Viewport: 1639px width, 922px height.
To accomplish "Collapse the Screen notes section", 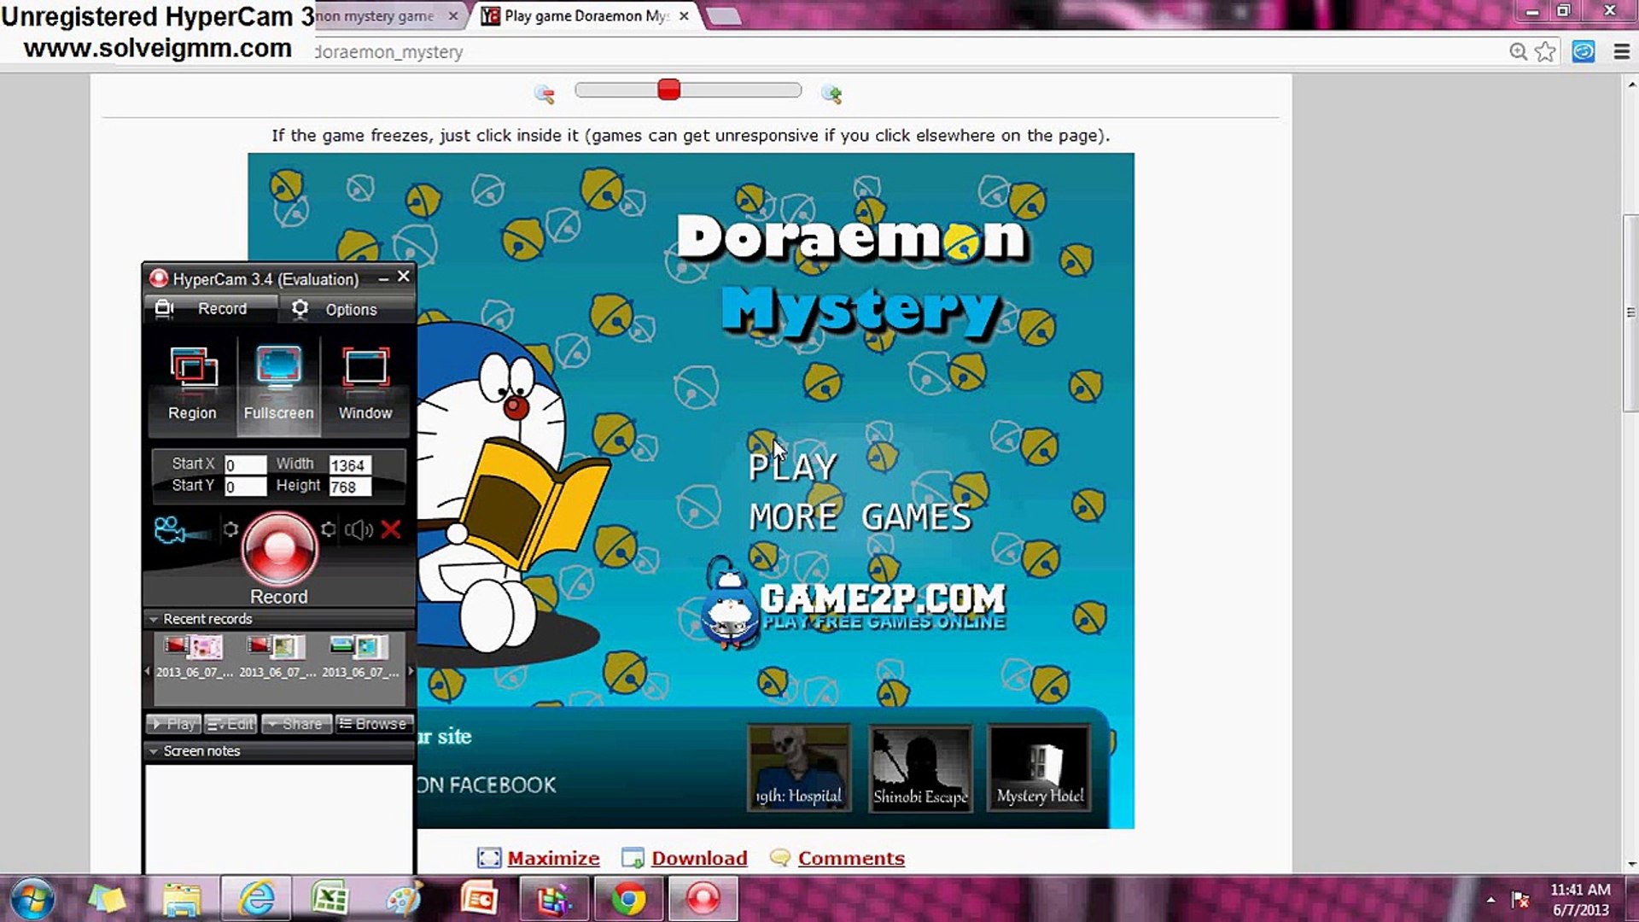I will tap(154, 752).
